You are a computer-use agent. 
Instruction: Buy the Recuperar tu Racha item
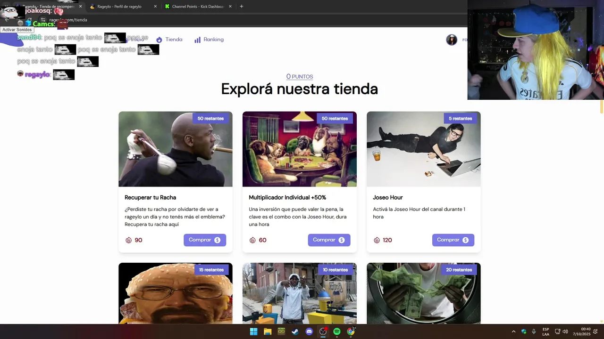tap(205, 240)
